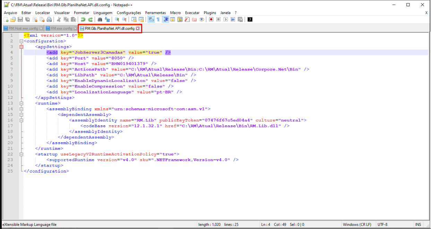Collapse runtime fold marker on line 13
Screen dimensions: 431x229
coord(21,103)
